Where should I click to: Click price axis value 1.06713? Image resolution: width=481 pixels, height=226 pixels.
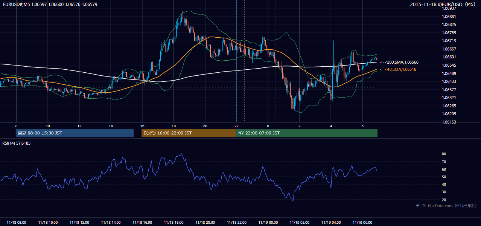[x=449, y=41]
